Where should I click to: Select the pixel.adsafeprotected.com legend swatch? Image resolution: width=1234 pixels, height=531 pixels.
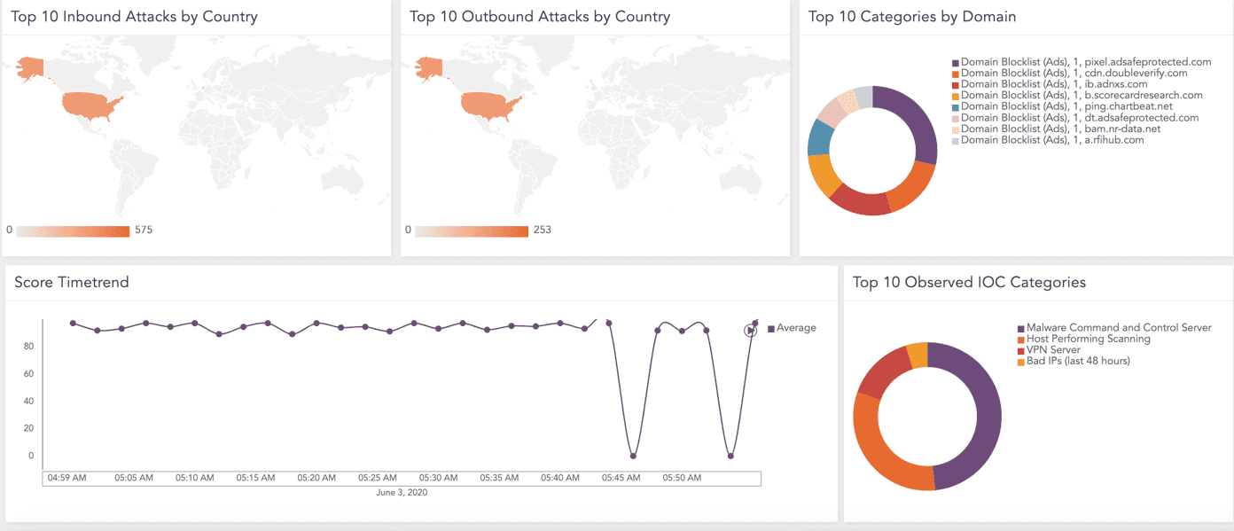pos(955,62)
